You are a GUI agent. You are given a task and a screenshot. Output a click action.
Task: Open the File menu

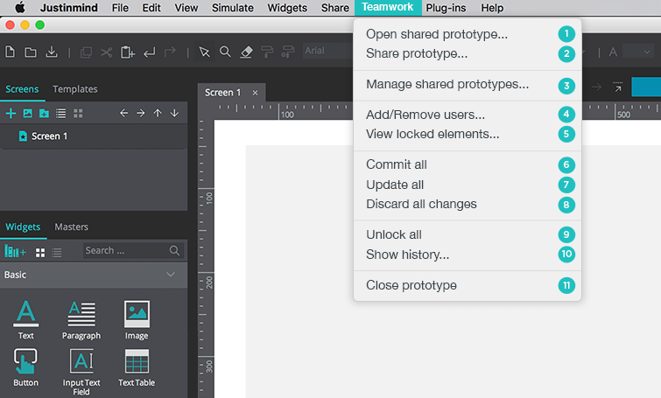(120, 8)
